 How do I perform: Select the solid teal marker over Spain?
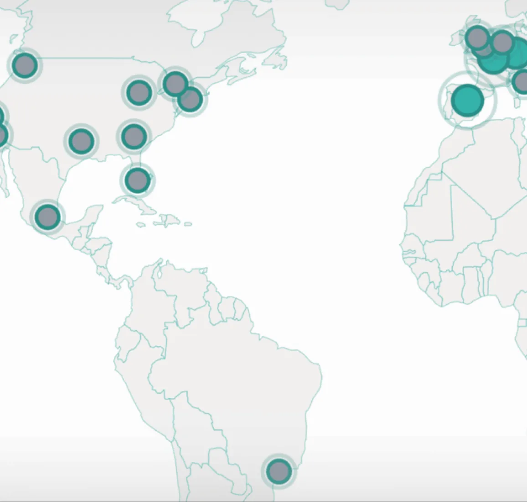[468, 100]
